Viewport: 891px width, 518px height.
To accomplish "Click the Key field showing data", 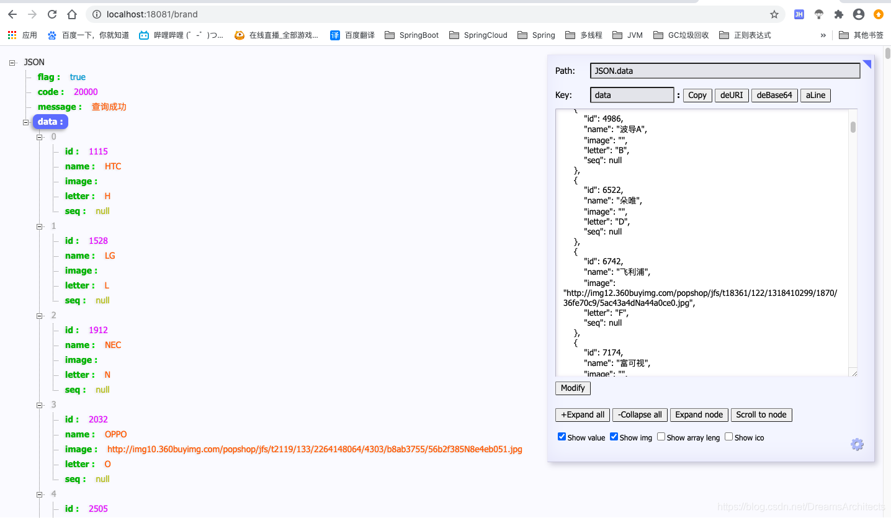I will tap(632, 95).
